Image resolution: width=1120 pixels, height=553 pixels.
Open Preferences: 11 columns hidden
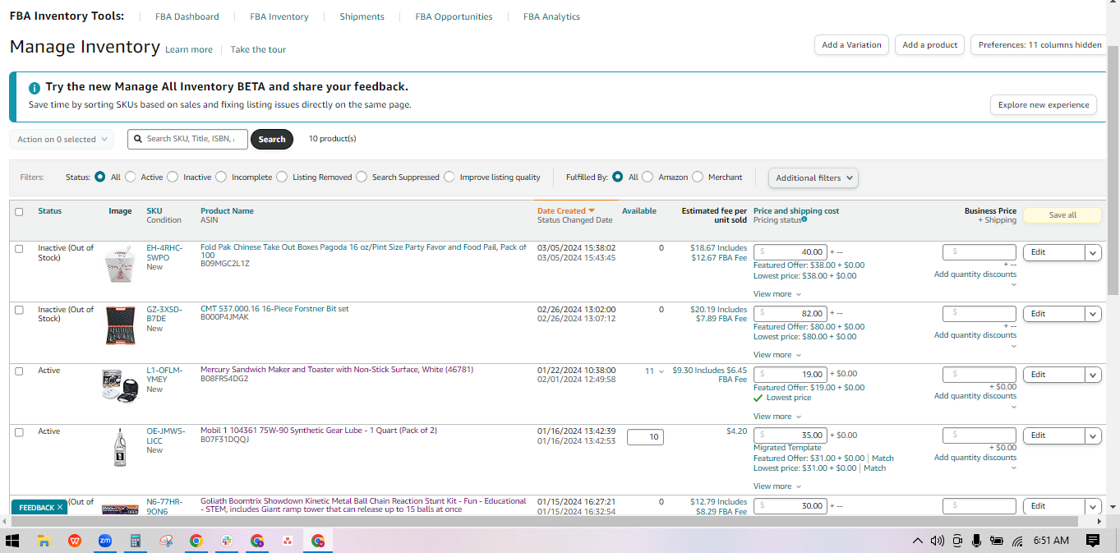pos(1039,45)
